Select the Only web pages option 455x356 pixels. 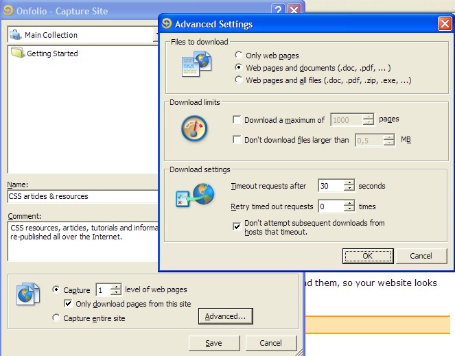pyautogui.click(x=238, y=56)
